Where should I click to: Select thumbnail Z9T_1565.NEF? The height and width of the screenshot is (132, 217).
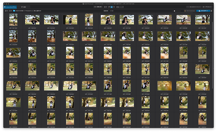[13, 86]
